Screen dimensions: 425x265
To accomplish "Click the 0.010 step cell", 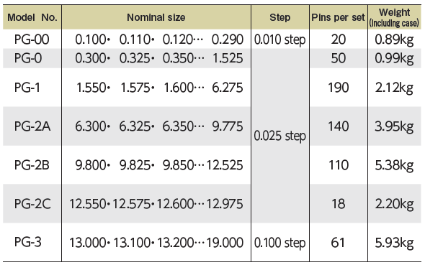I will (x=280, y=39).
